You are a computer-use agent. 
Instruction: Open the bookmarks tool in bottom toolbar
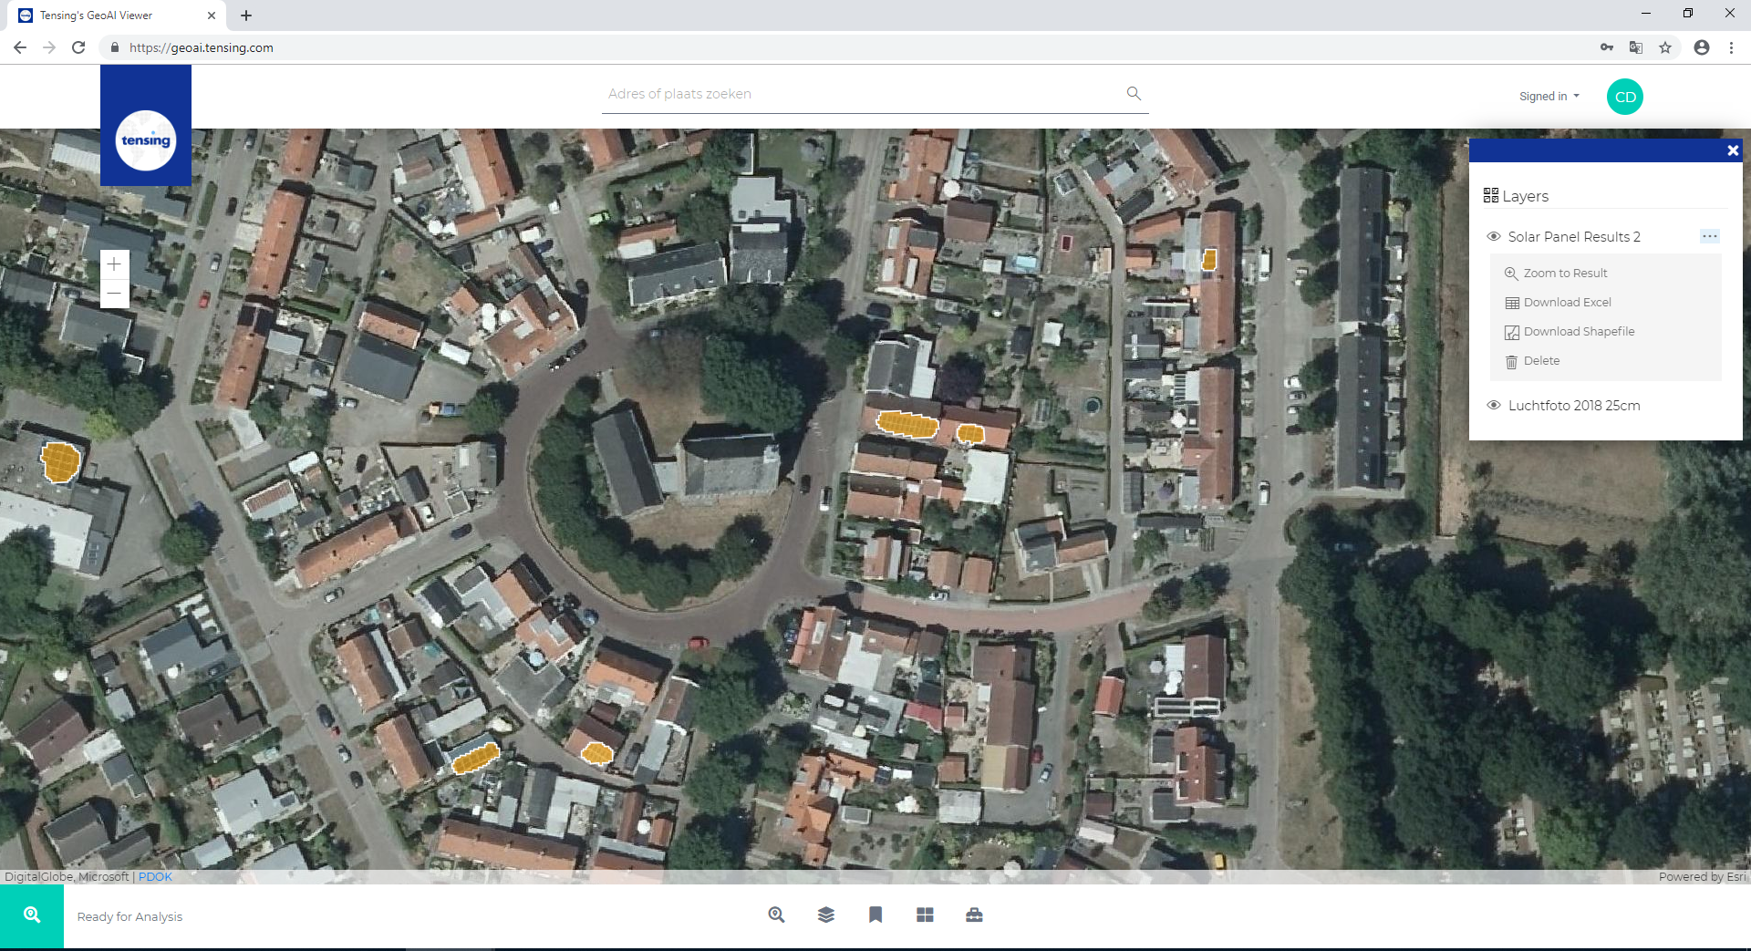[875, 915]
